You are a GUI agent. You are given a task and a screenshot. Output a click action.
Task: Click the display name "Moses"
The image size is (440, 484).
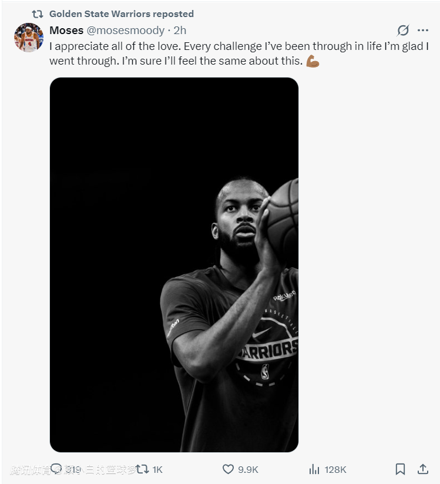[x=66, y=31]
